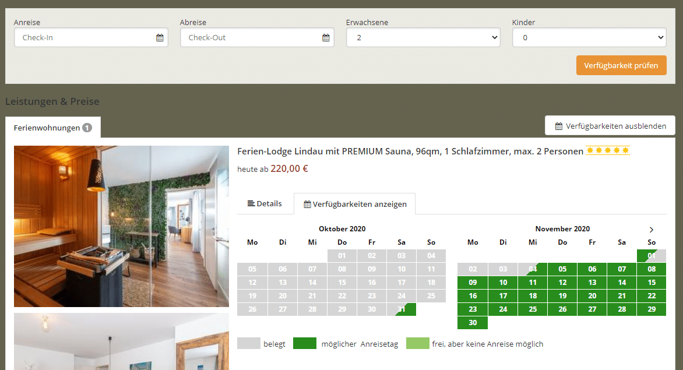683x370 pixels.
Task: Select November 14 arrival day
Action: 622,283
